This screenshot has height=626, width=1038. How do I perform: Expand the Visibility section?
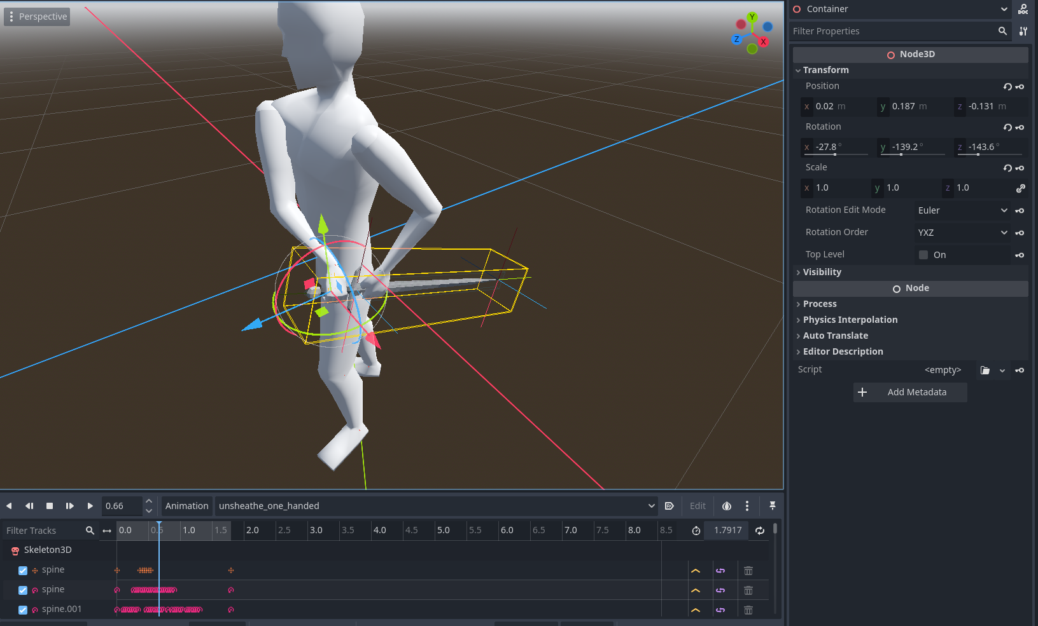(820, 272)
